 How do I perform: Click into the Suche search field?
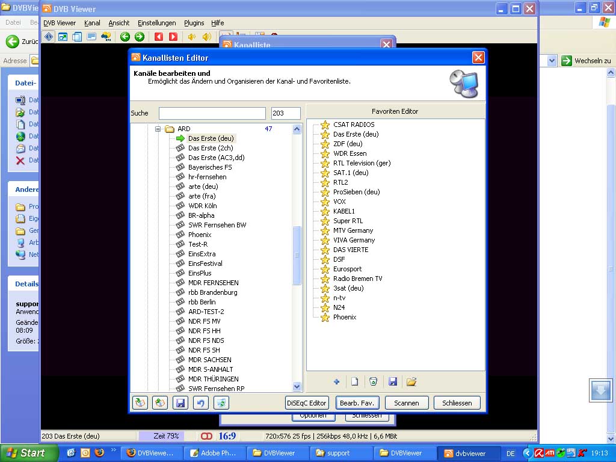point(212,113)
